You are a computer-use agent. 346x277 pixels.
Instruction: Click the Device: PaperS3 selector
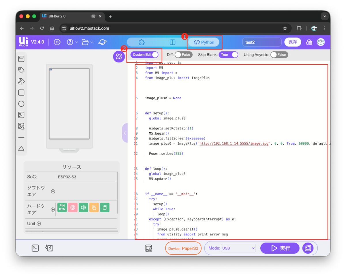(x=183, y=248)
